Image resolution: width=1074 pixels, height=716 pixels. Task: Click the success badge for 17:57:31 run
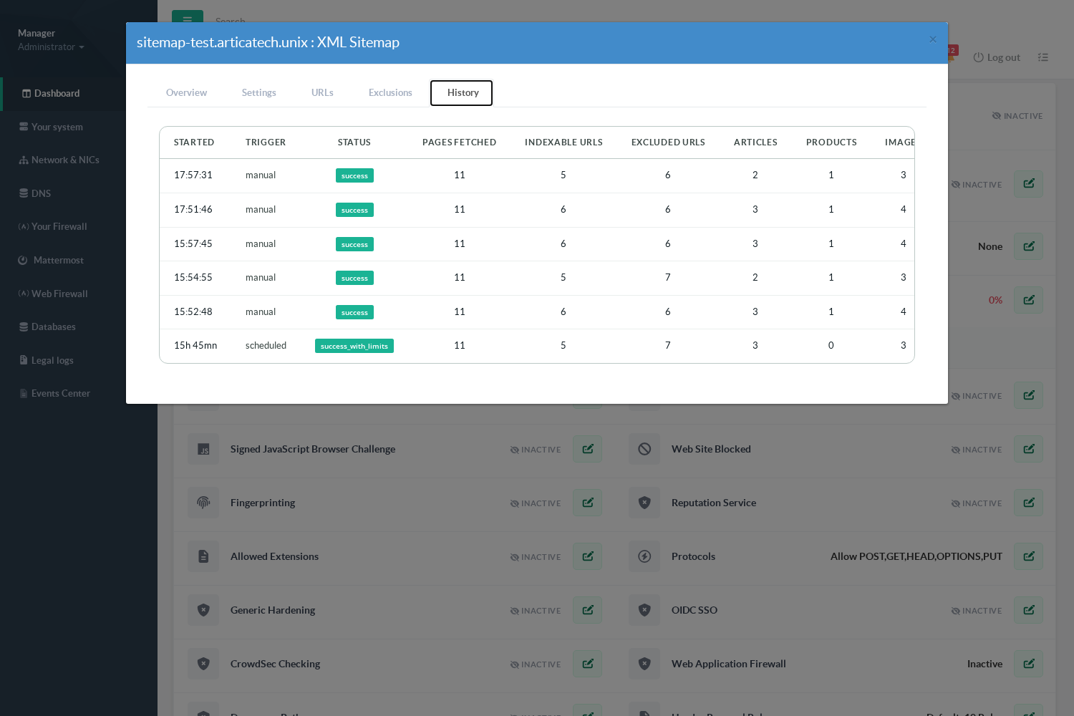click(354, 175)
